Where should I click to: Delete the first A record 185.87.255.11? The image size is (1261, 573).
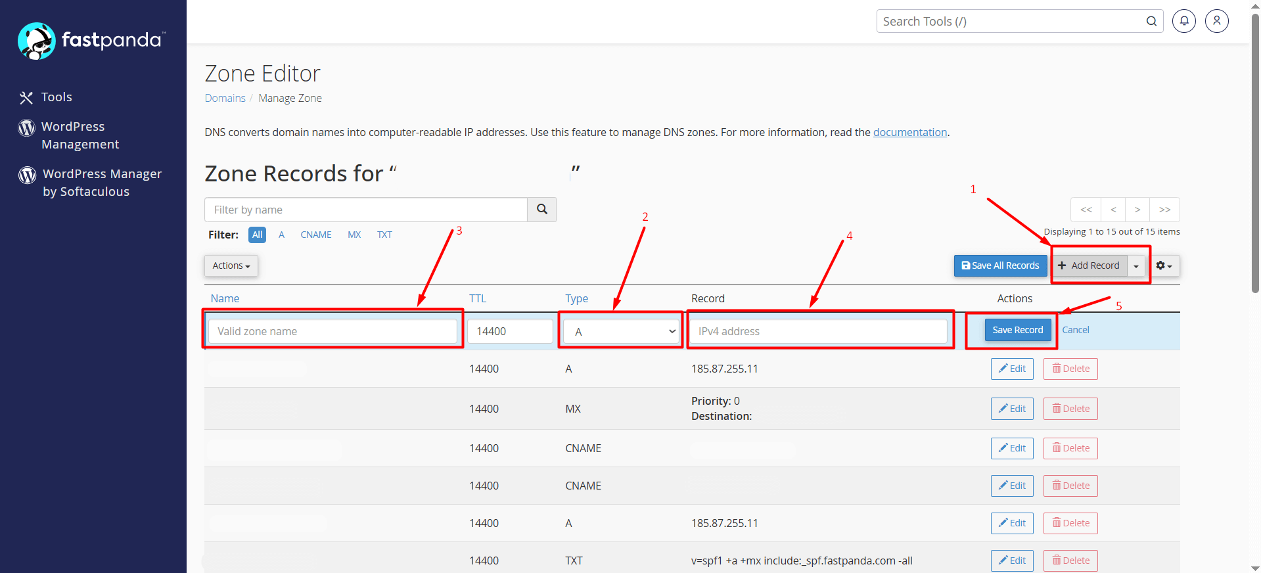point(1070,369)
